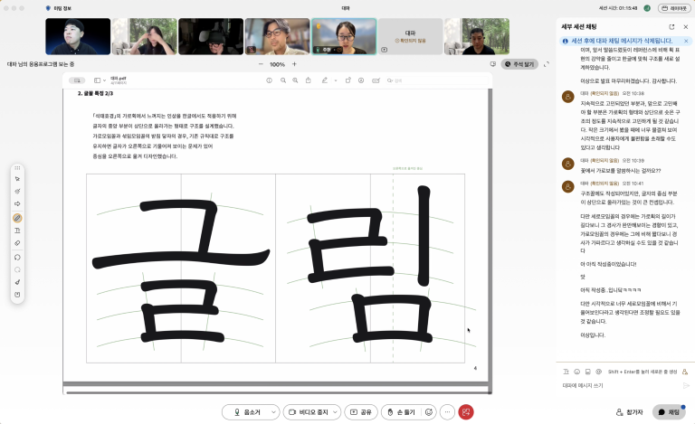
Task: Select the arrow annotation tool
Action: (17, 204)
